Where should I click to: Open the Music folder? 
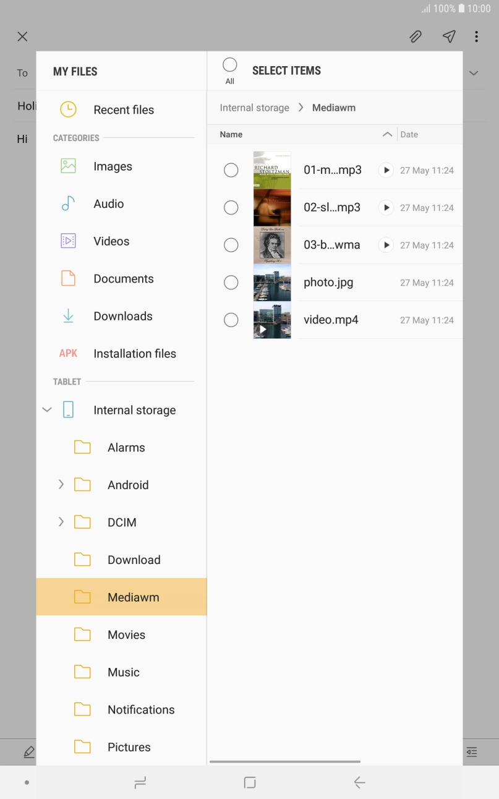[123, 672]
